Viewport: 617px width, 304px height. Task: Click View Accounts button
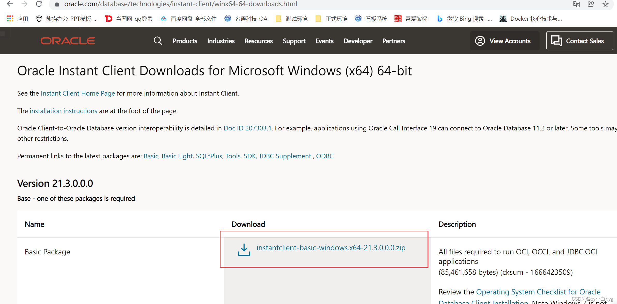point(505,41)
